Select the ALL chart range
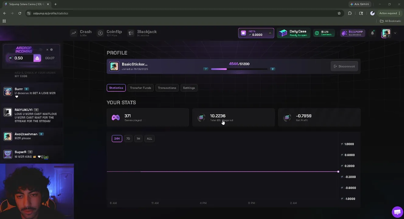The height and width of the screenshot is (219, 404). pos(149,139)
